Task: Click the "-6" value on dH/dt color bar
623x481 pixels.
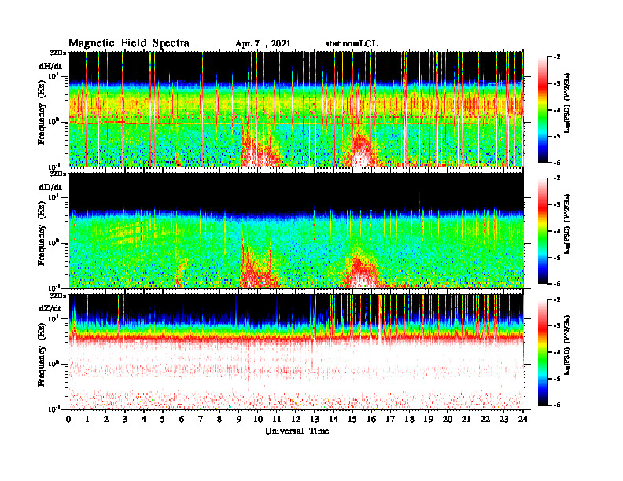Action: click(557, 163)
